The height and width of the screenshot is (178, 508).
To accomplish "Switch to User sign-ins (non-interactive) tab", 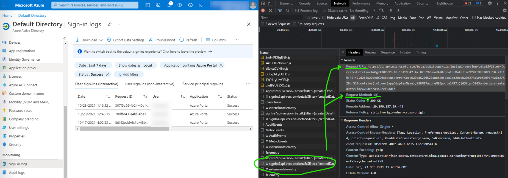I will 149,84.
